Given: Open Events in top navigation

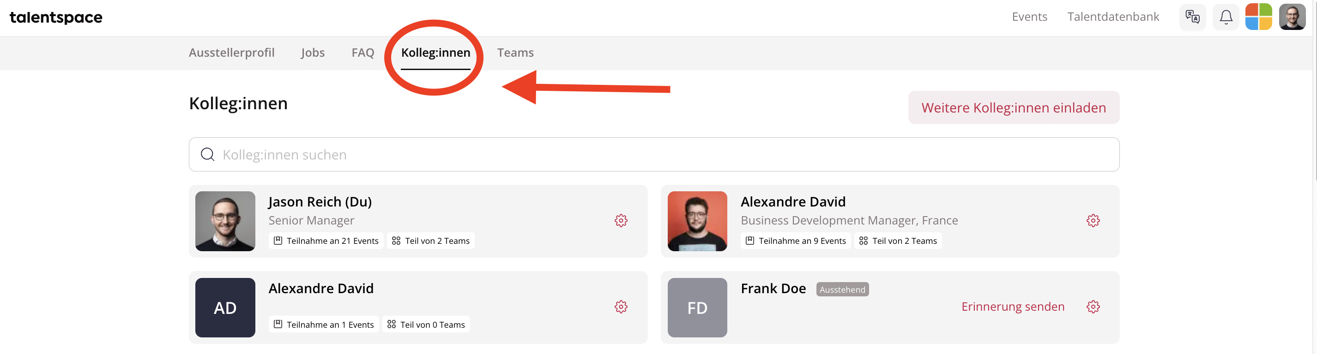Looking at the screenshot, I should pyautogui.click(x=1030, y=17).
